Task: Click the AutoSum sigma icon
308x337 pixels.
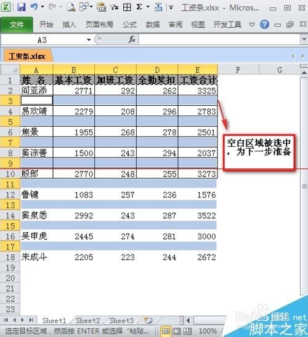Action: click(x=139, y=7)
